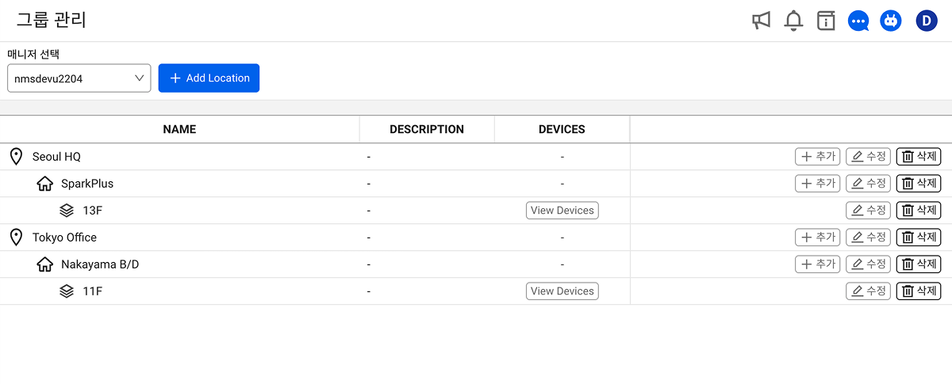Image resolution: width=952 pixels, height=384 pixels.
Task: Click the info archive box icon
Action: (827, 21)
